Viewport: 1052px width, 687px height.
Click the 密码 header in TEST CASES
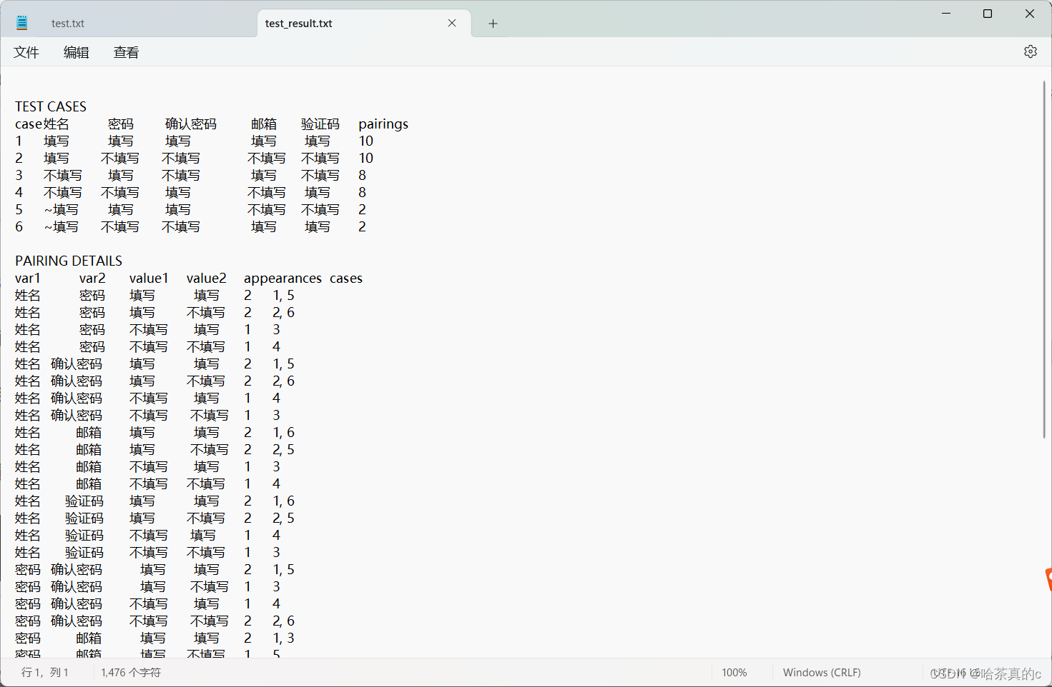click(x=121, y=124)
